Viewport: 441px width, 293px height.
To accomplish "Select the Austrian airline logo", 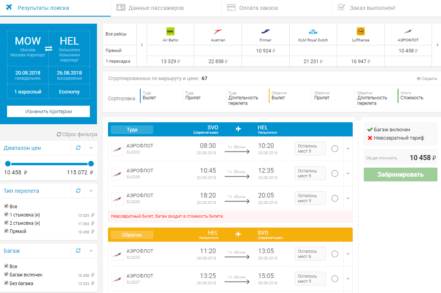I will tap(218, 31).
